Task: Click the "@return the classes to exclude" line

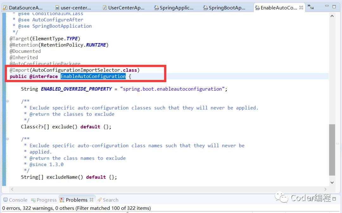Action: pos(72,114)
